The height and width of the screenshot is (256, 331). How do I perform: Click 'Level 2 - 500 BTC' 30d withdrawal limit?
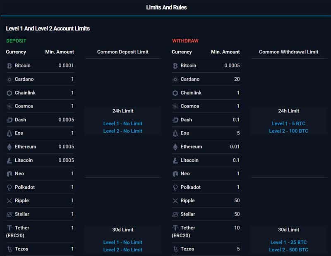(288, 250)
